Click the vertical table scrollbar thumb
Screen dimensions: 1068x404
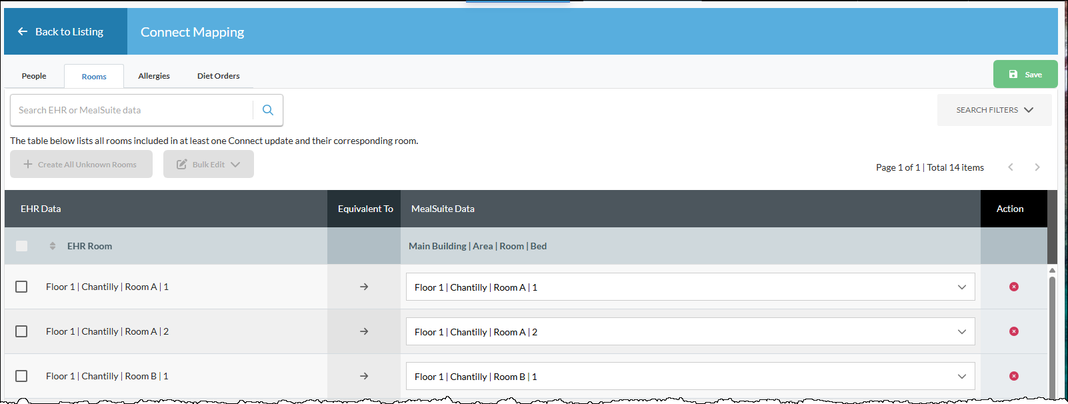click(x=1052, y=337)
